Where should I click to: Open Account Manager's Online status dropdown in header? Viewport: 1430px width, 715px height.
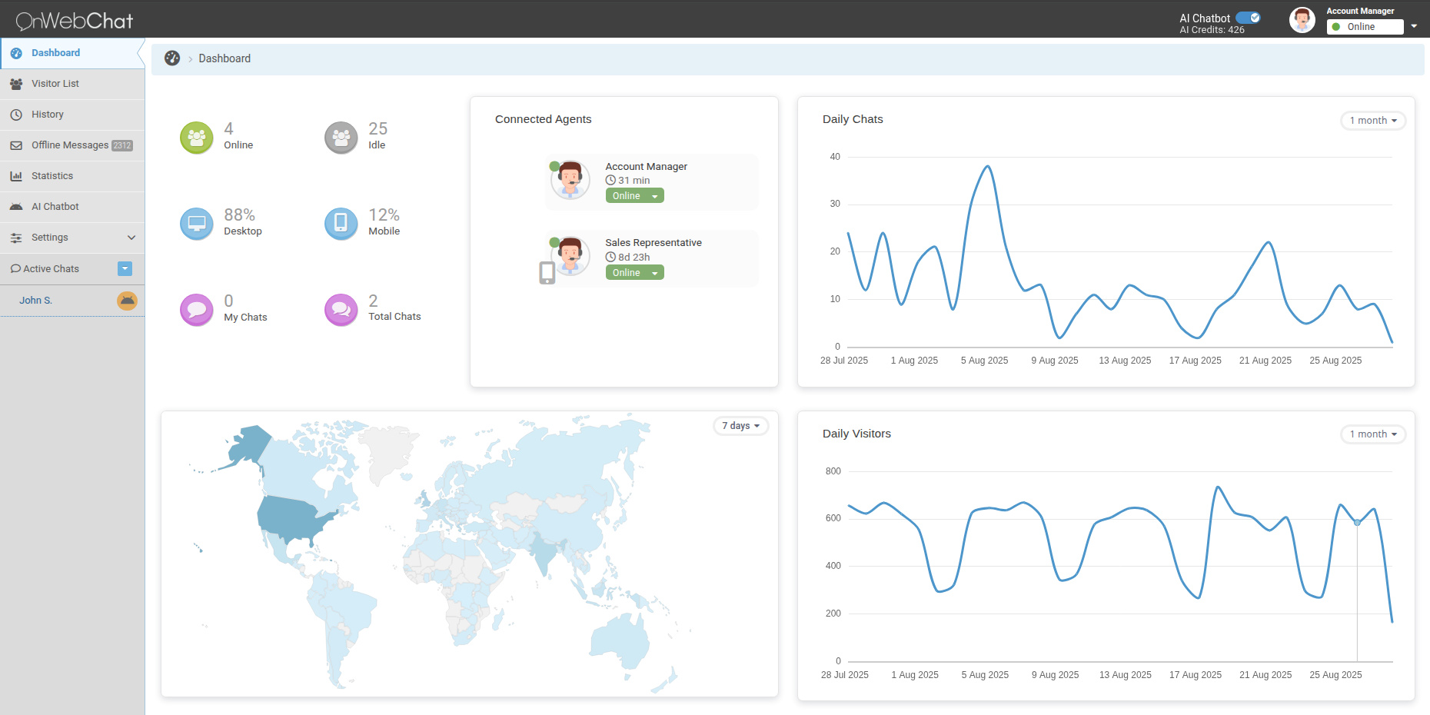(1372, 27)
